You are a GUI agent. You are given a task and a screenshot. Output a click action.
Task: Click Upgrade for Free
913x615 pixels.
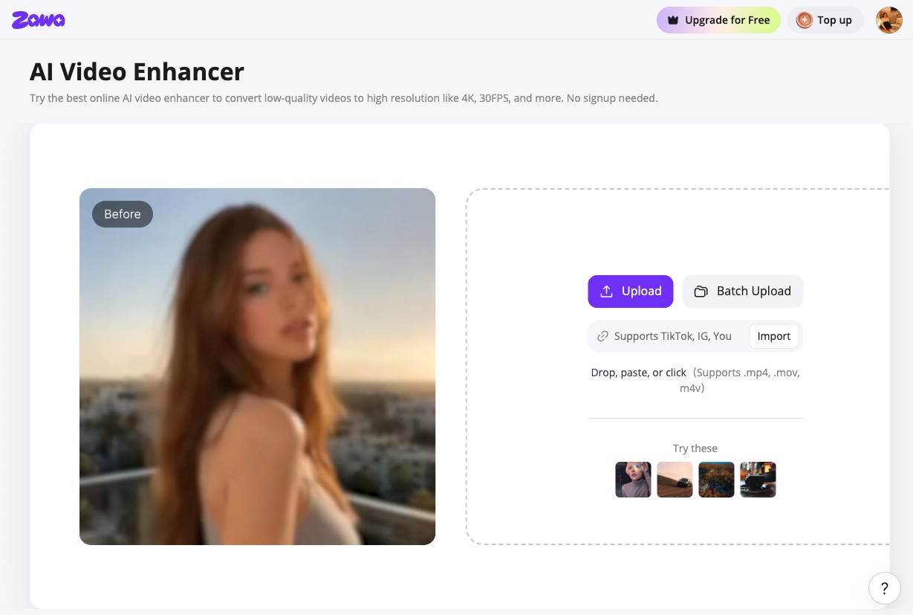[718, 20]
